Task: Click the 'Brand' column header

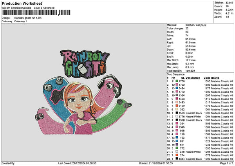Action: click(x=215, y=78)
